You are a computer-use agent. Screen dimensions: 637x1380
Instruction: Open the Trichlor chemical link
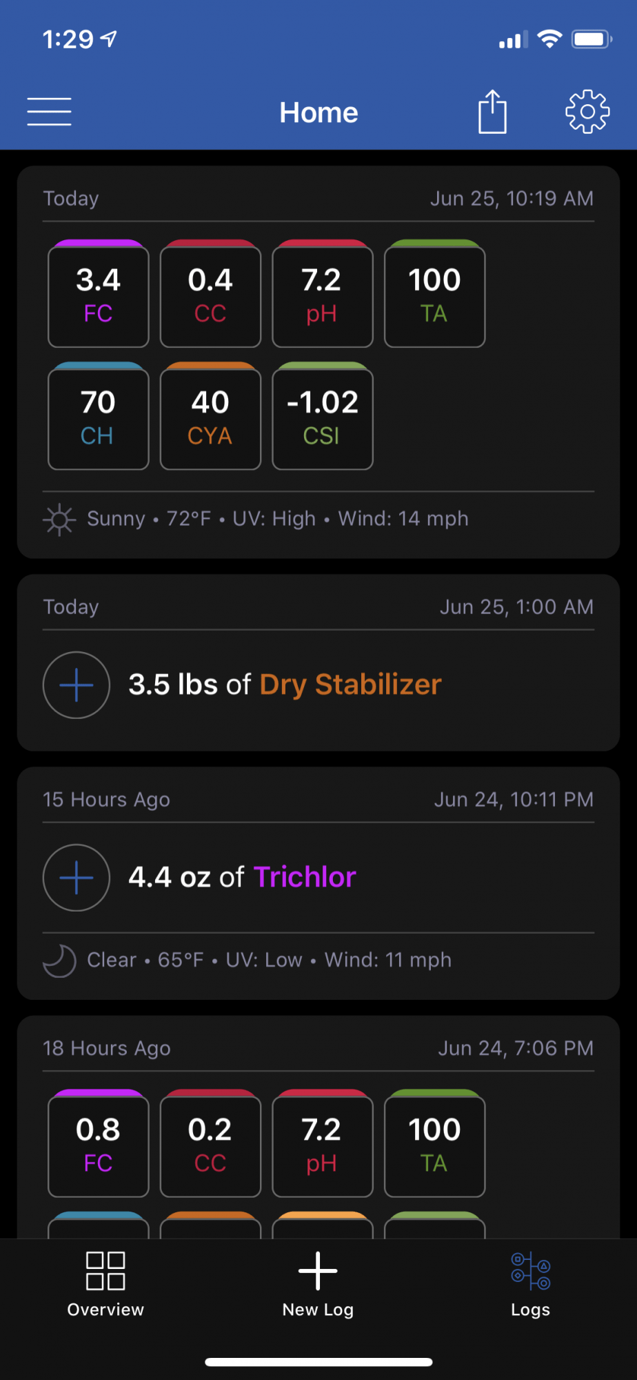[305, 877]
